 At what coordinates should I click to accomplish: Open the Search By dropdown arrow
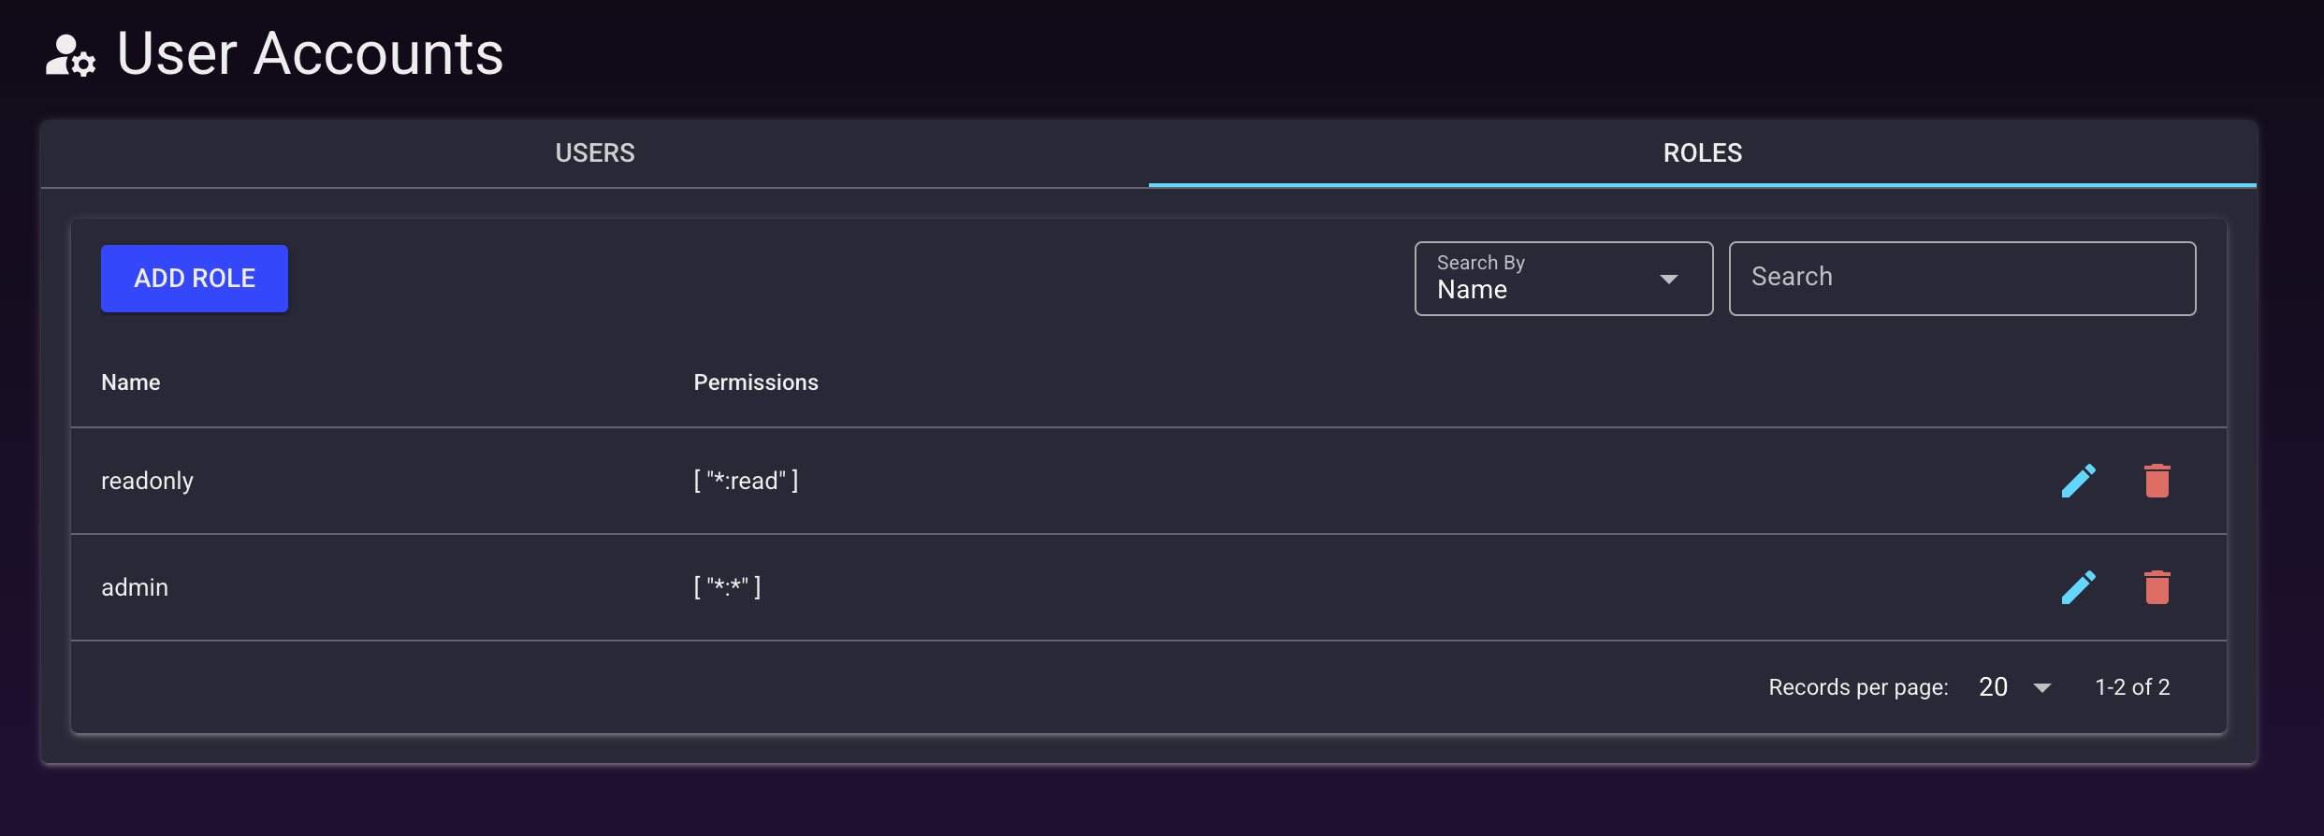click(x=1668, y=279)
